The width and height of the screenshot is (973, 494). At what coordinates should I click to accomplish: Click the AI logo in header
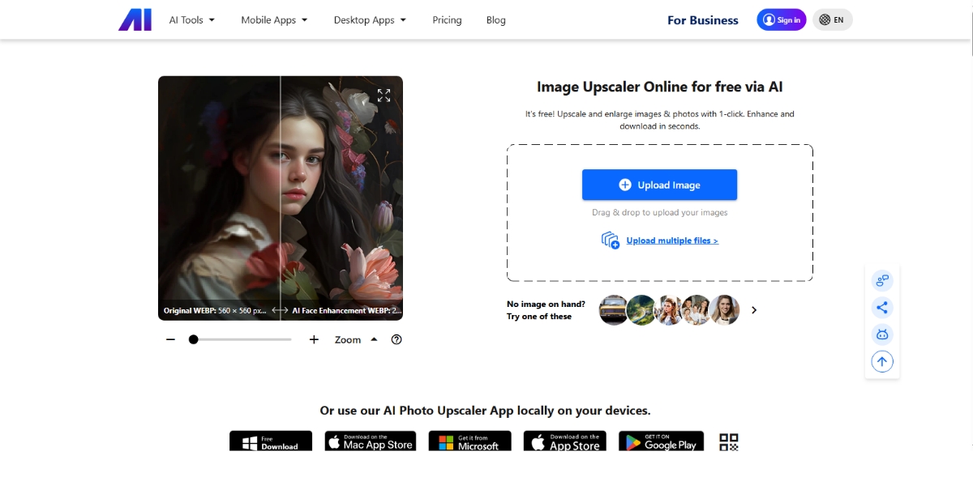[x=135, y=19]
